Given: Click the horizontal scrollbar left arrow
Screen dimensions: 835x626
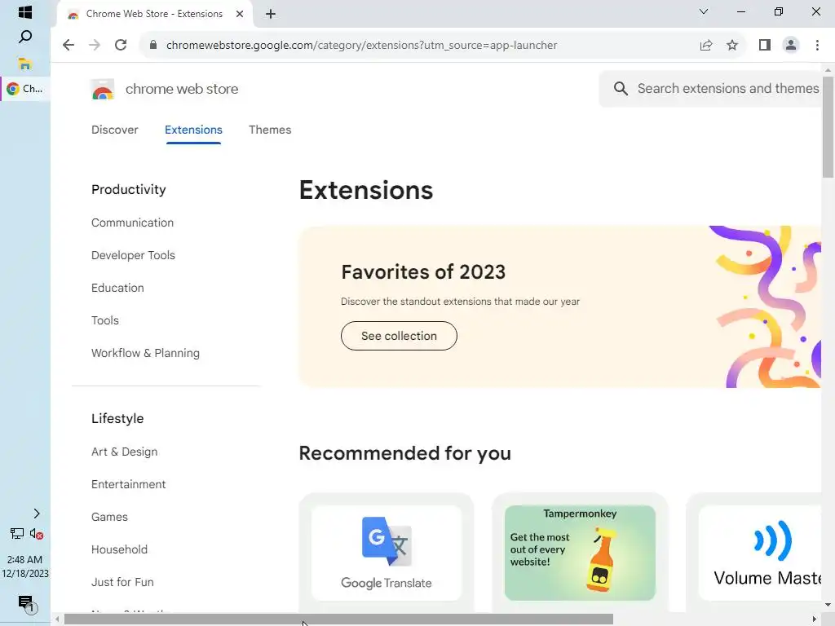Looking at the screenshot, I should [57, 619].
